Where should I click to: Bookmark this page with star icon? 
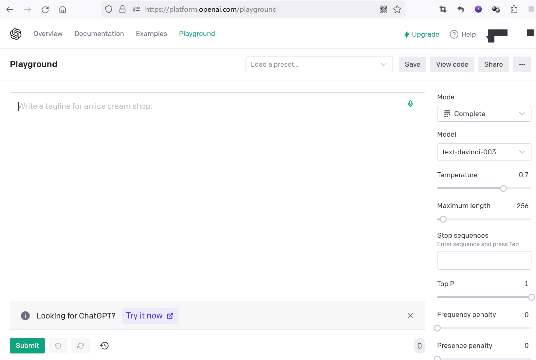coord(397,9)
